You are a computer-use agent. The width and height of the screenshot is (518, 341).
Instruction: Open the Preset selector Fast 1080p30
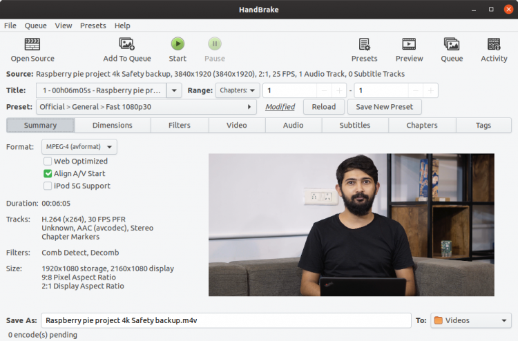pos(146,107)
